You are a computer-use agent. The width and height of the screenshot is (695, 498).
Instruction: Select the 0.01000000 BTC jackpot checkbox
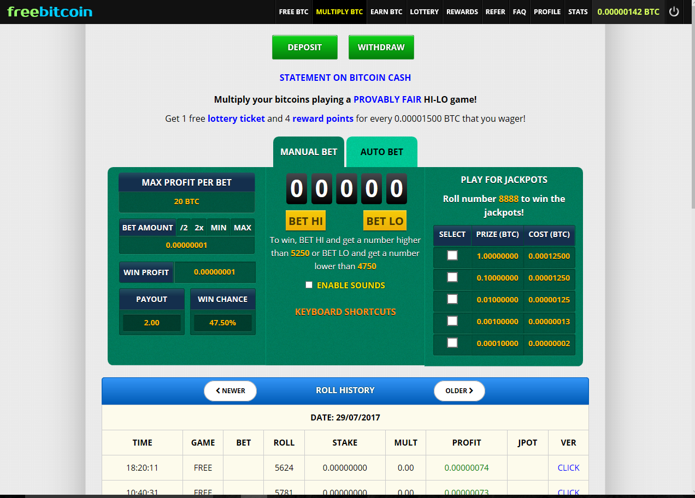pyautogui.click(x=452, y=299)
